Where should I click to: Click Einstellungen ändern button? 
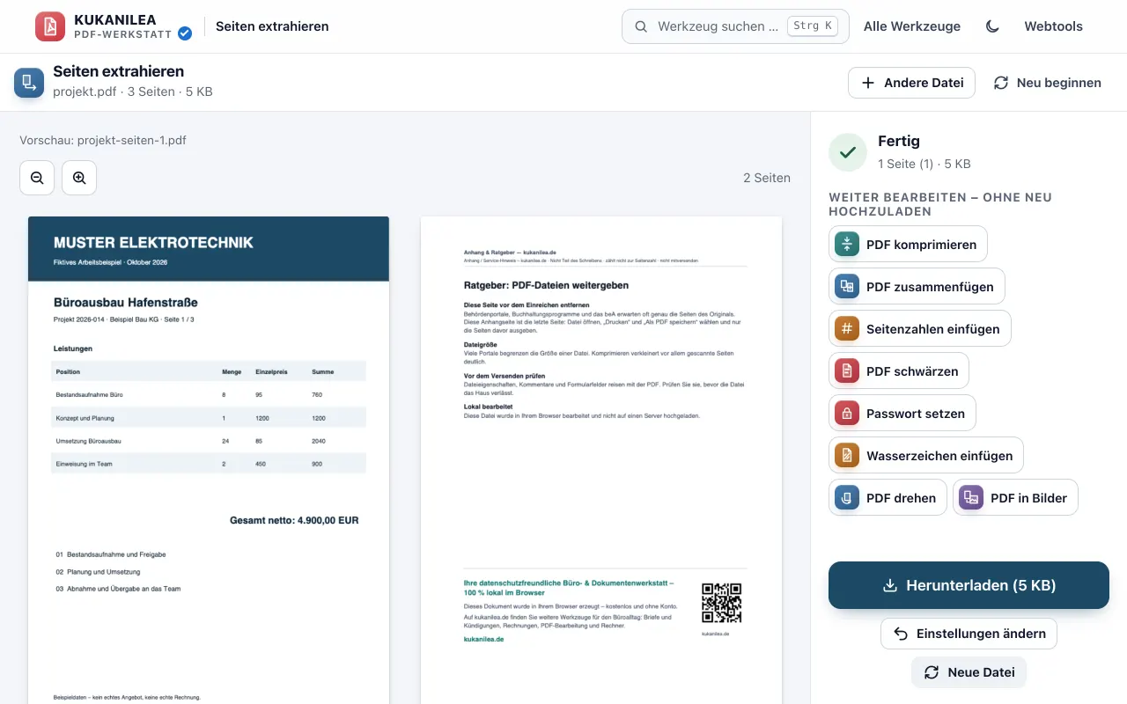969,634
